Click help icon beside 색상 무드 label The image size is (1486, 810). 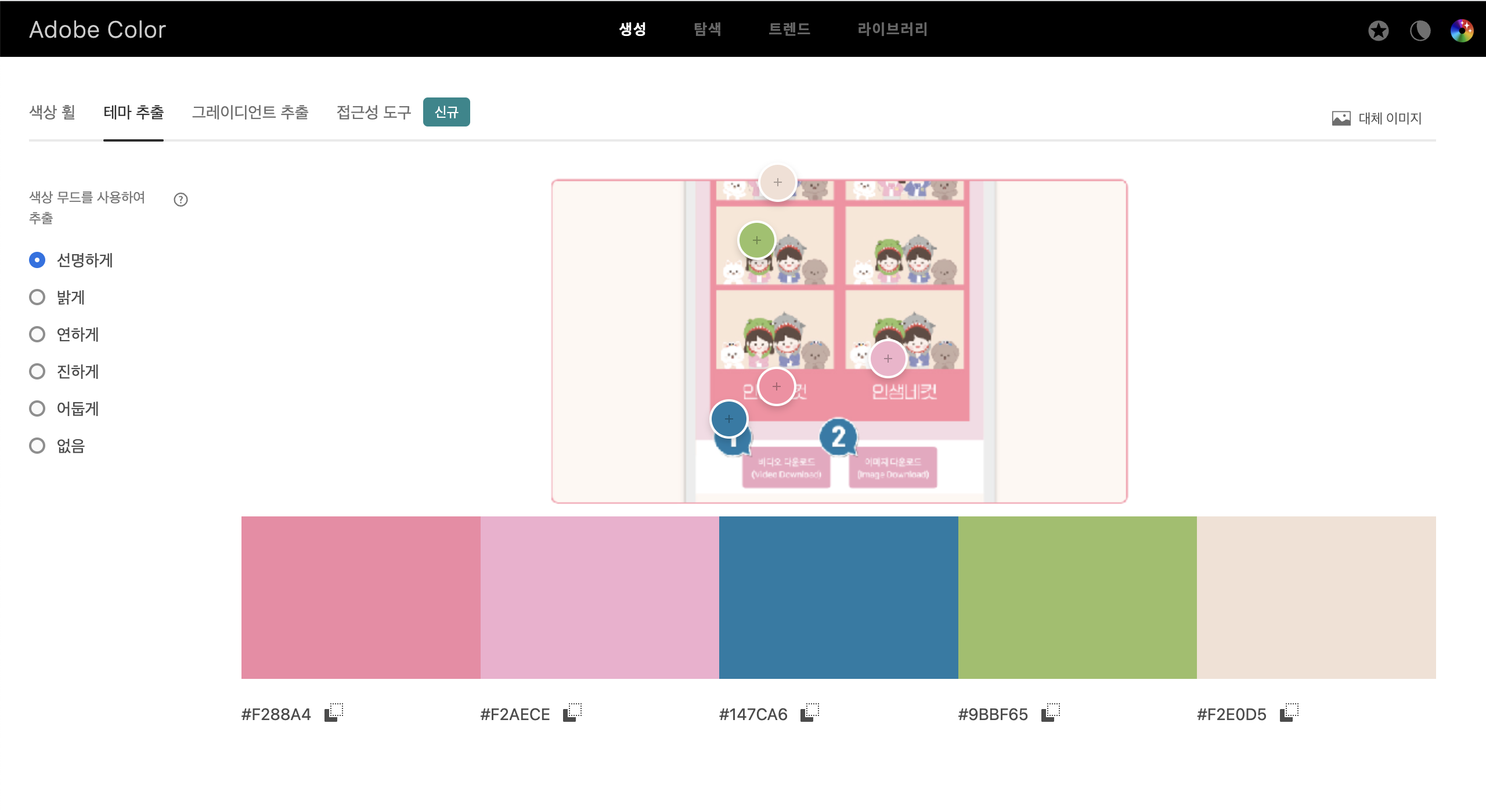[x=181, y=200]
